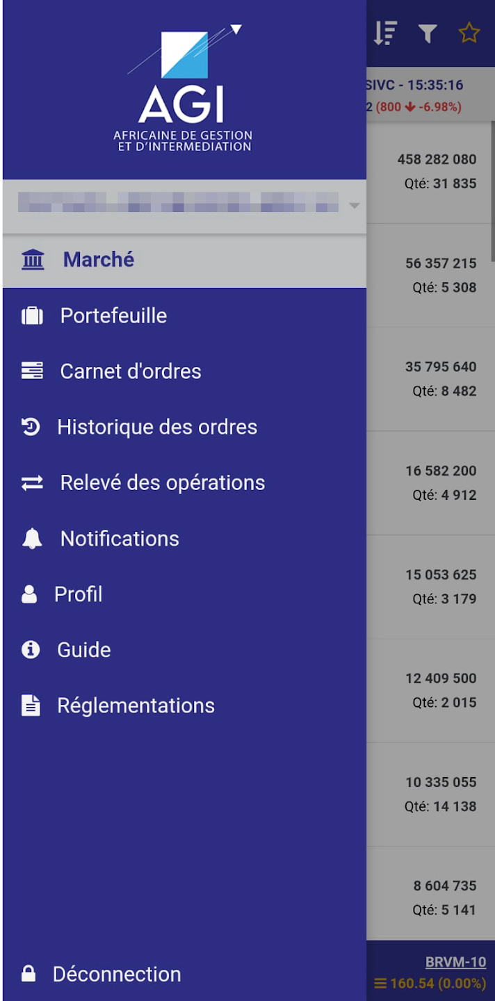Click the Historique des ordres clock icon
Image resolution: width=495 pixels, height=1001 pixels.
(31, 427)
